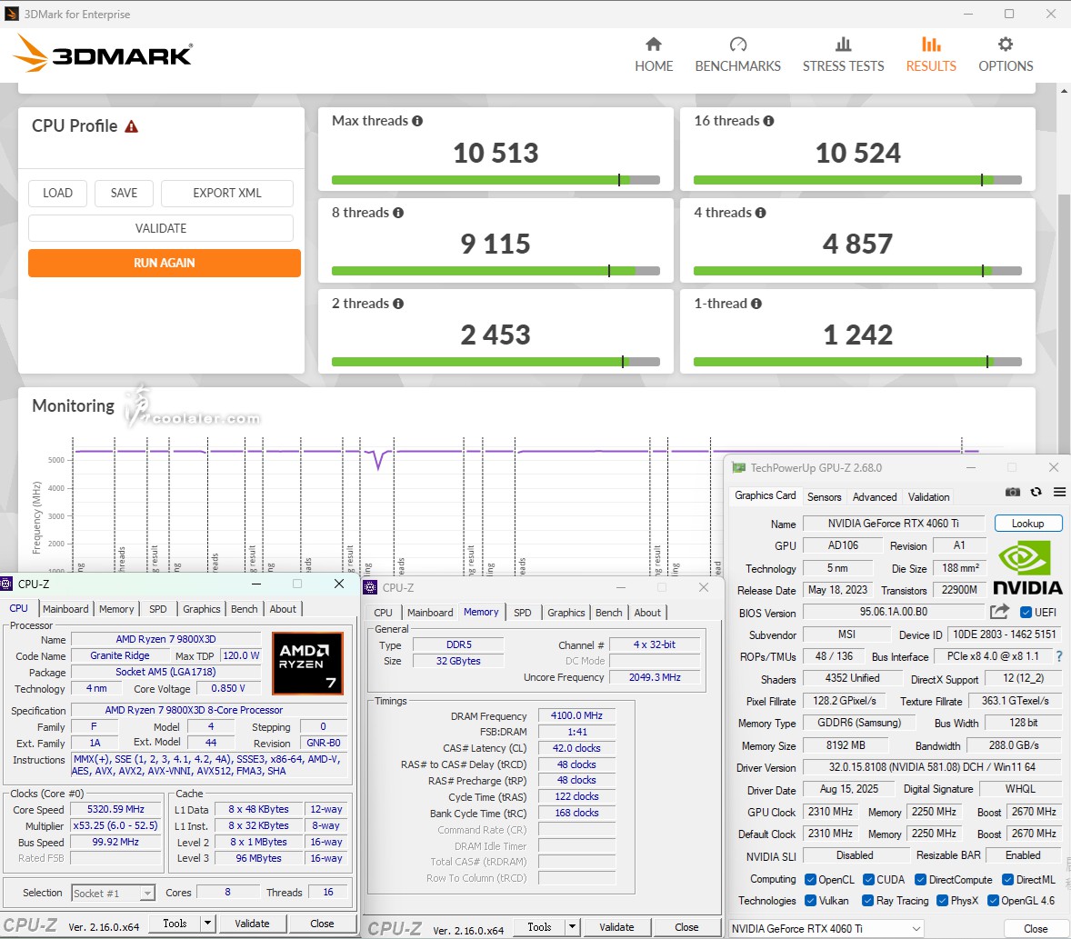Open the Advanced tab in GPU-Z
The height and width of the screenshot is (939, 1071).
click(875, 497)
